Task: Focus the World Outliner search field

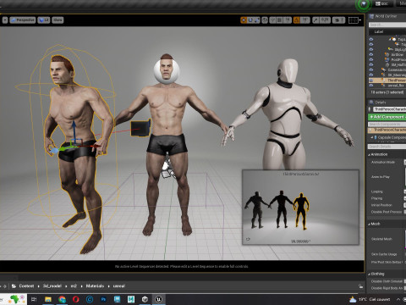Action: (387, 25)
